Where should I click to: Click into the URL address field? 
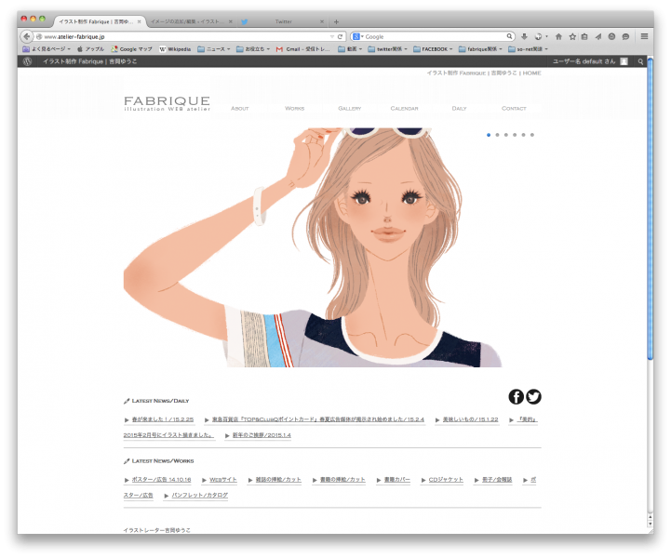(x=184, y=37)
